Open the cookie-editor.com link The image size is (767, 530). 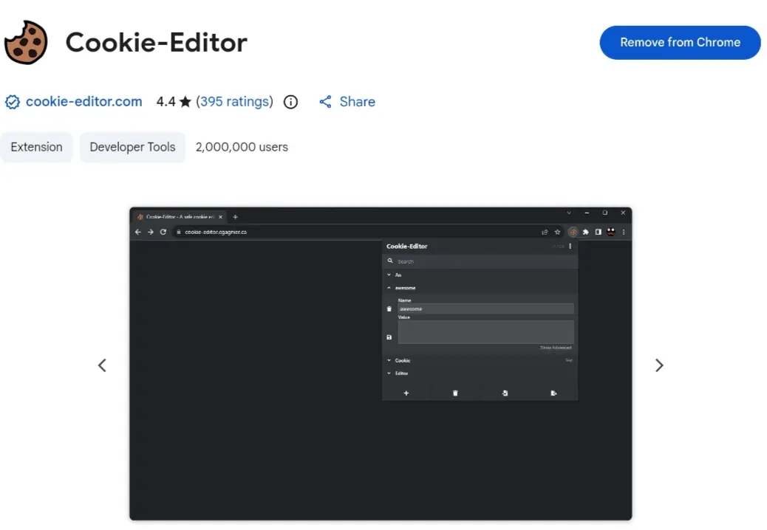(x=83, y=102)
